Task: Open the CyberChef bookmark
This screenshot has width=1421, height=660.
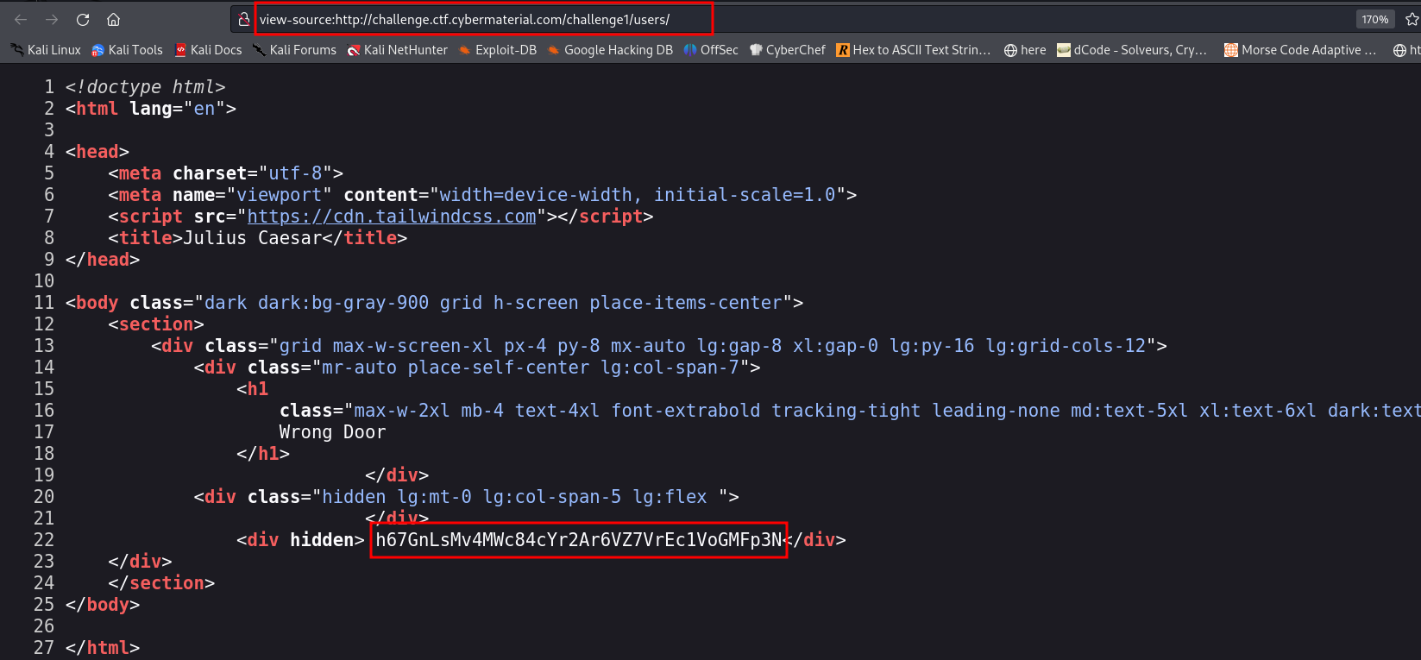Action: pos(787,50)
